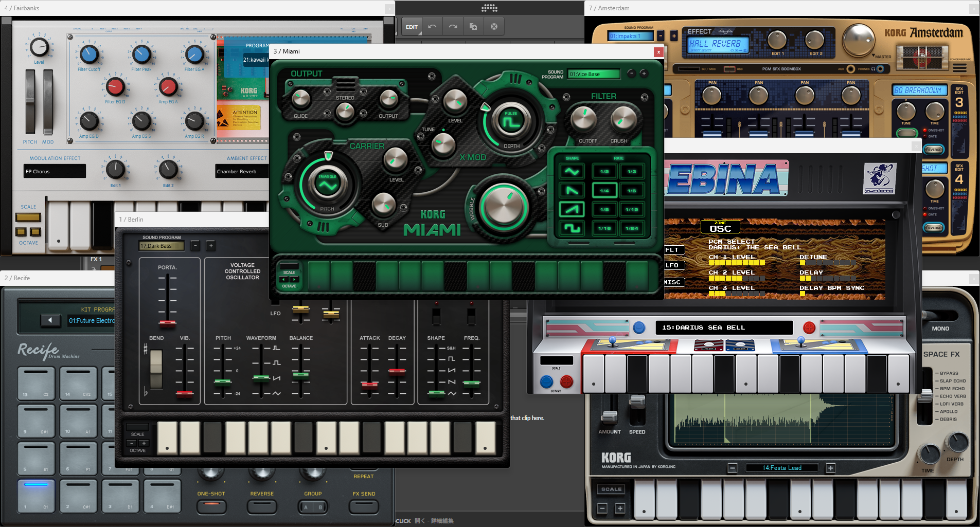Image resolution: width=980 pixels, height=527 pixels.
Task: Open 01:Vice Base sound program list in Miami
Action: (x=594, y=74)
